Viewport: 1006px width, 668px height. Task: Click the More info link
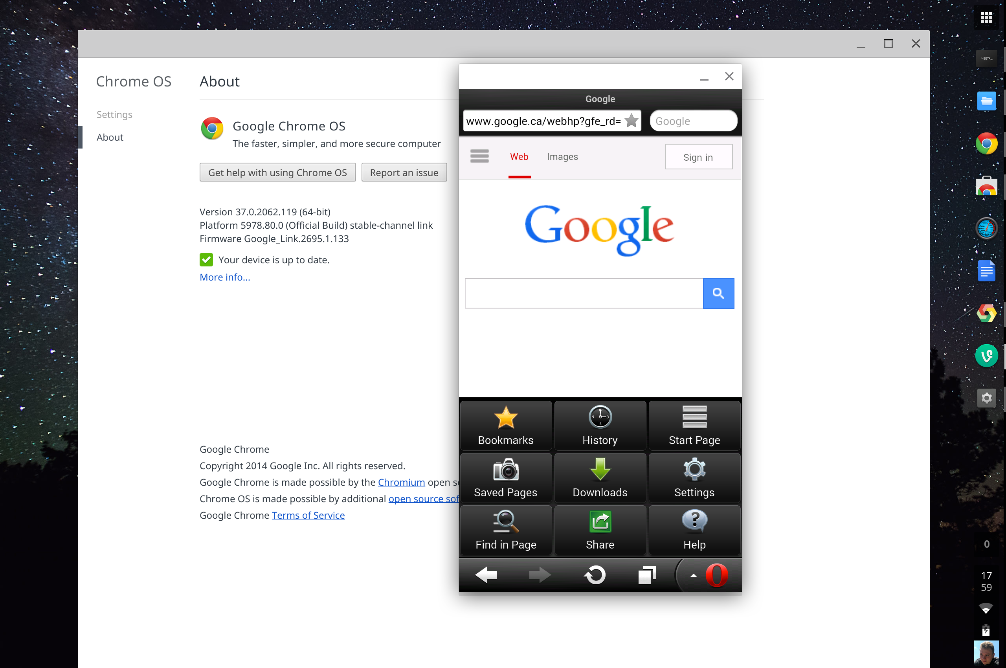pos(224,277)
